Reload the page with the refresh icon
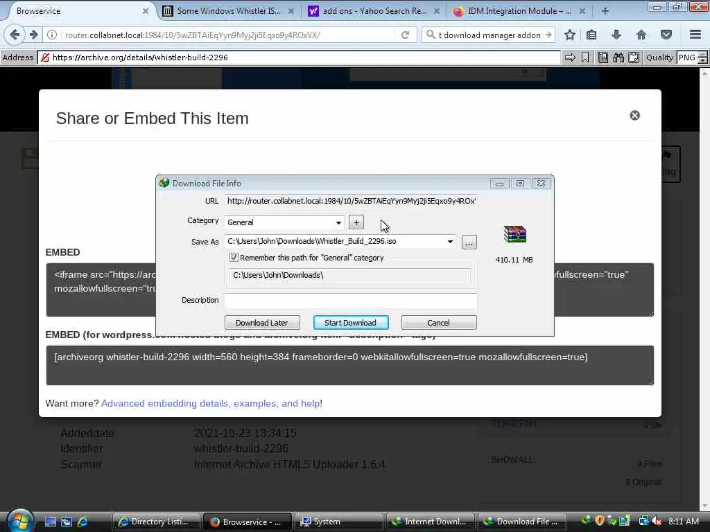Screen dimensions: 710x532 [x=405, y=35]
